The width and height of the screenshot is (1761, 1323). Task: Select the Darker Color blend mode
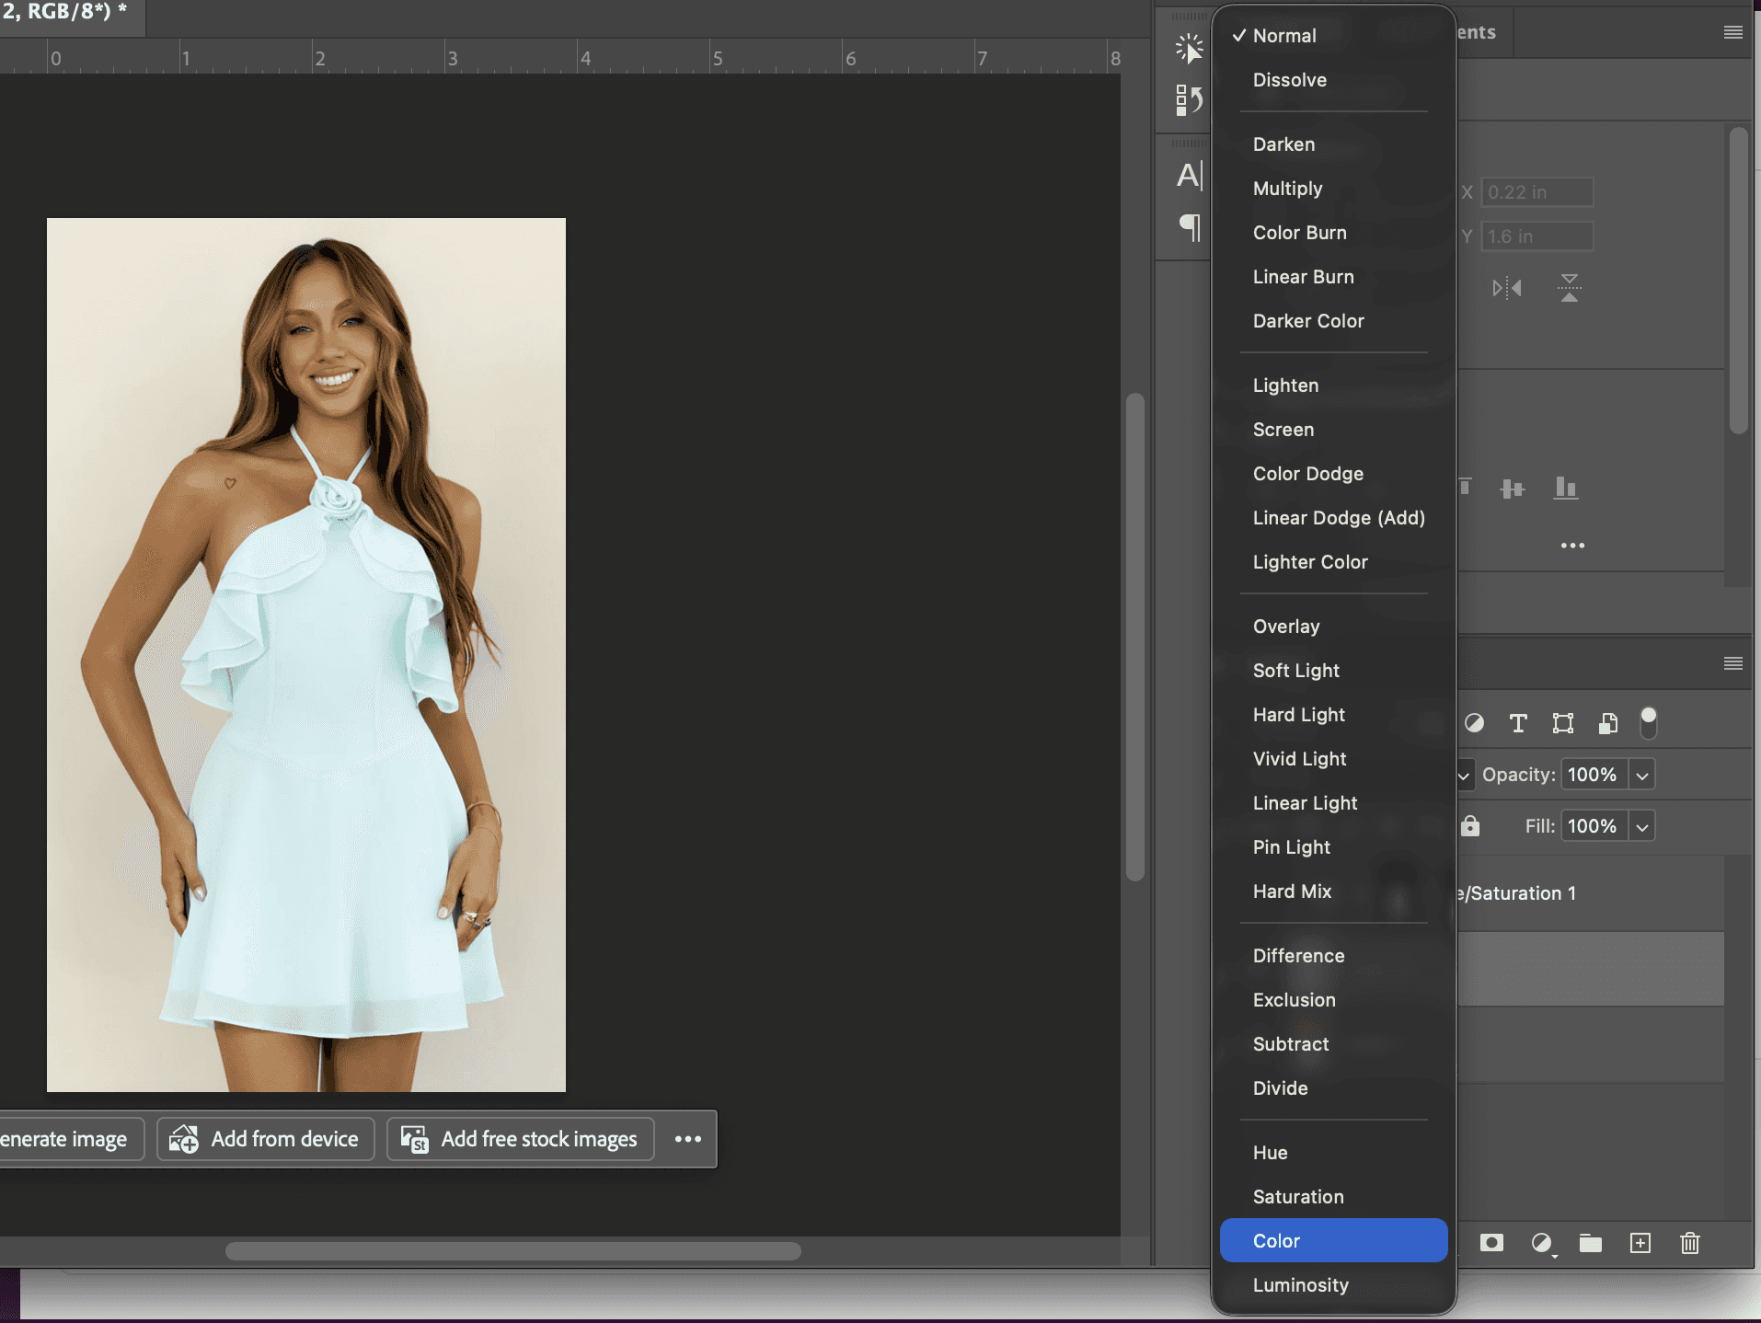tap(1333, 320)
